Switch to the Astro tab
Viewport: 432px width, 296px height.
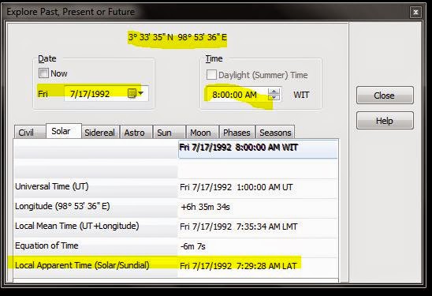pos(136,133)
